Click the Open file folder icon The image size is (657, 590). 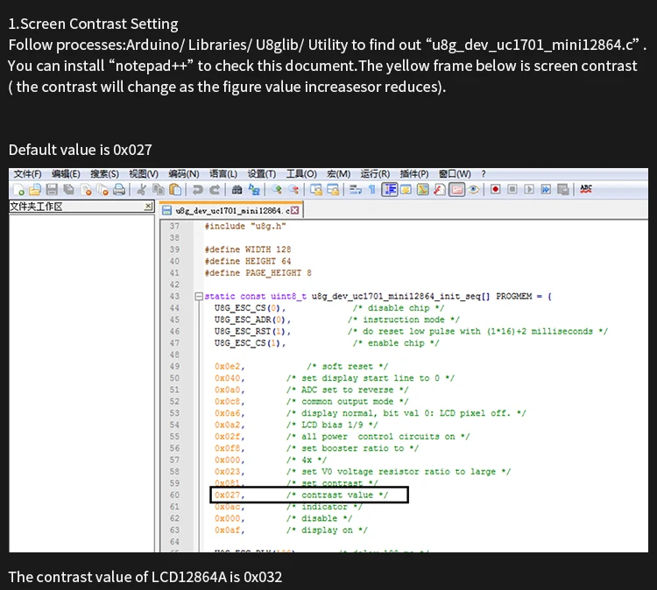tap(35, 190)
